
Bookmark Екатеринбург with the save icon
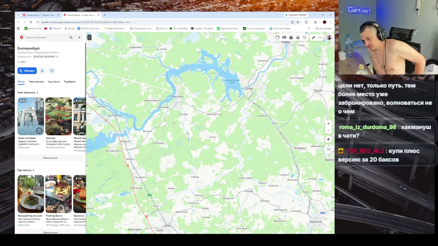point(42,71)
